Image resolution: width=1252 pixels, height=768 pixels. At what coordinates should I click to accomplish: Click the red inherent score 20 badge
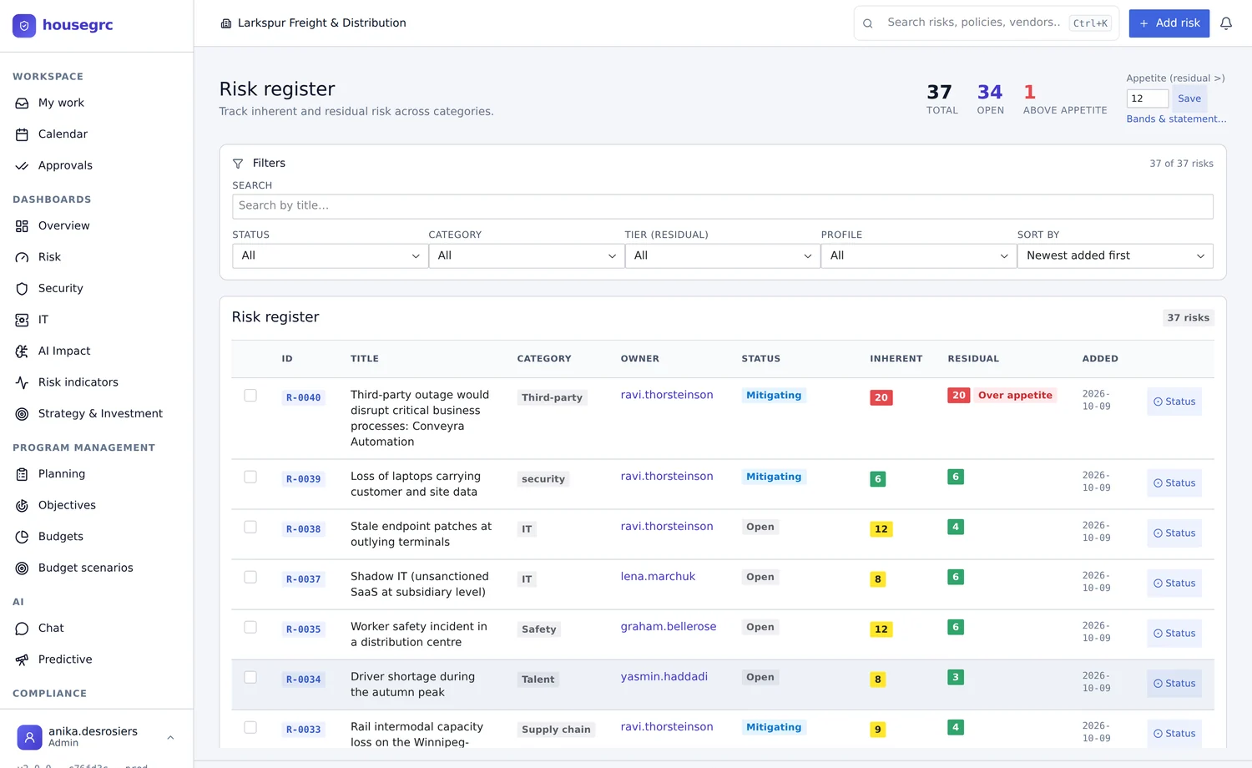tap(881, 397)
